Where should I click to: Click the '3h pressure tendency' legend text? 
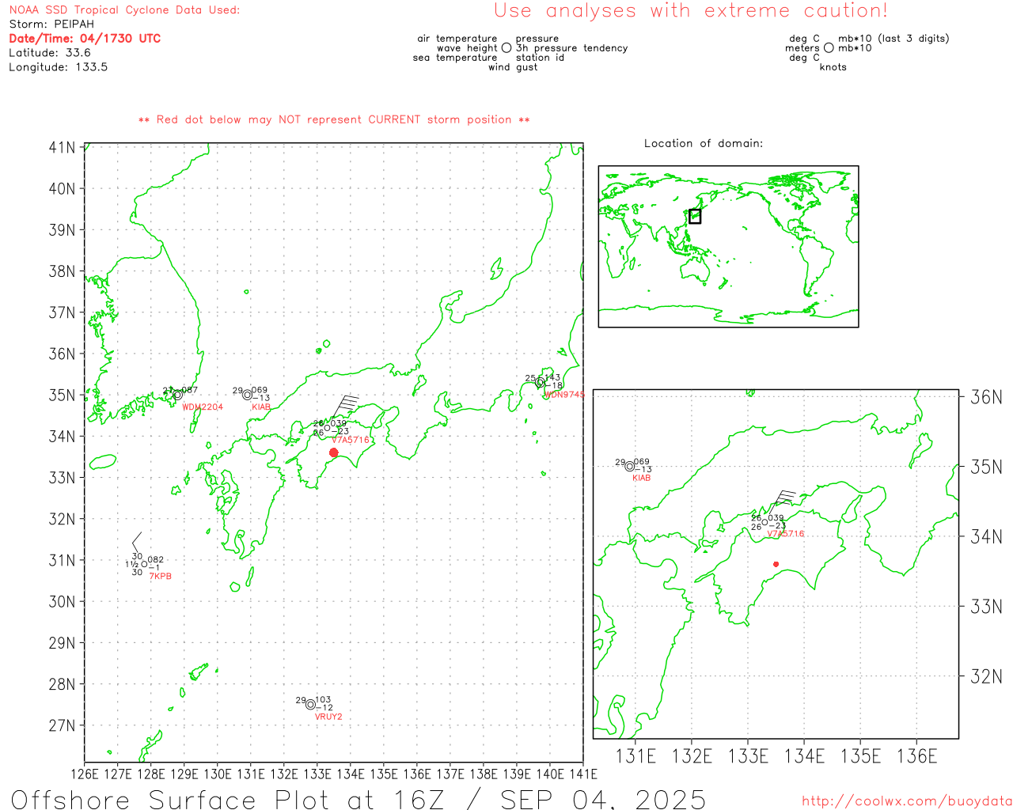click(572, 48)
